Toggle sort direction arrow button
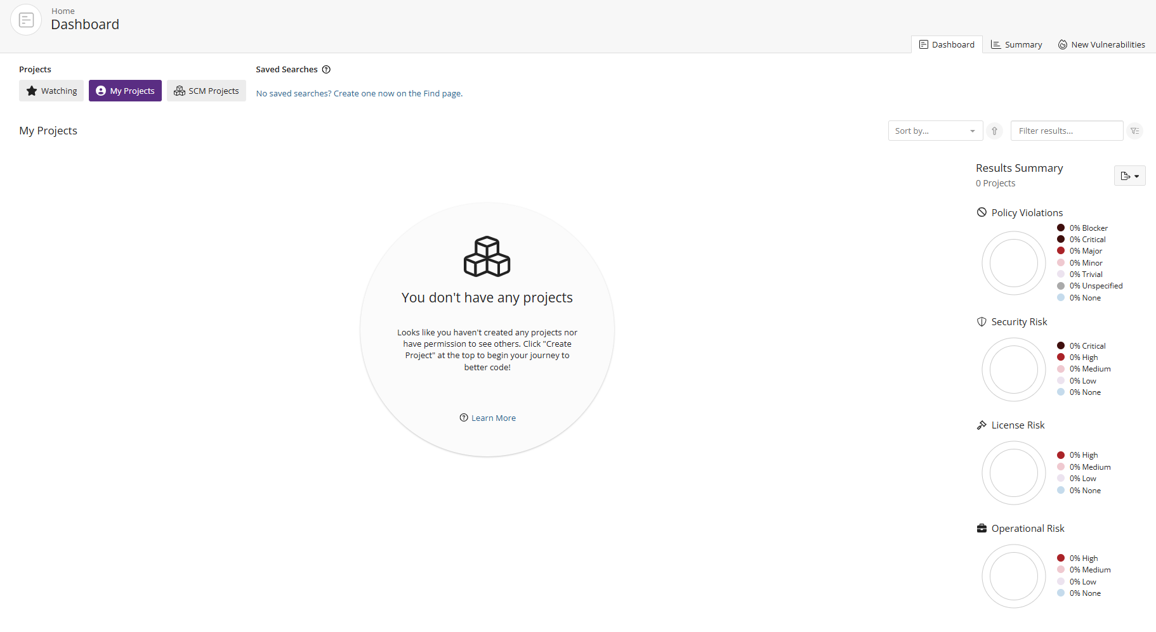Screen dimensions: 1156x632 coord(994,131)
